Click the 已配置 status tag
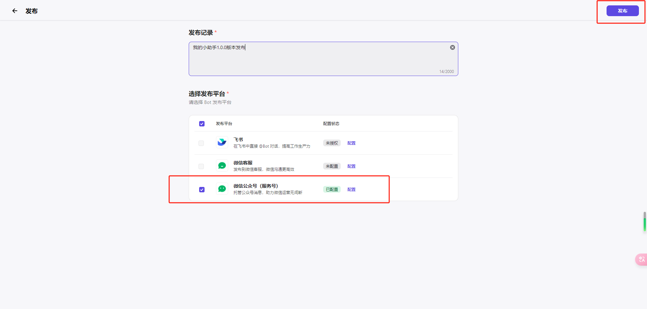Screen dimensions: 647x309 332,190
